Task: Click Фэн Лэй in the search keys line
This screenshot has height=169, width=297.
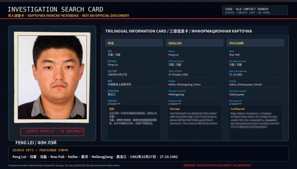Action: pyautogui.click(x=57, y=157)
